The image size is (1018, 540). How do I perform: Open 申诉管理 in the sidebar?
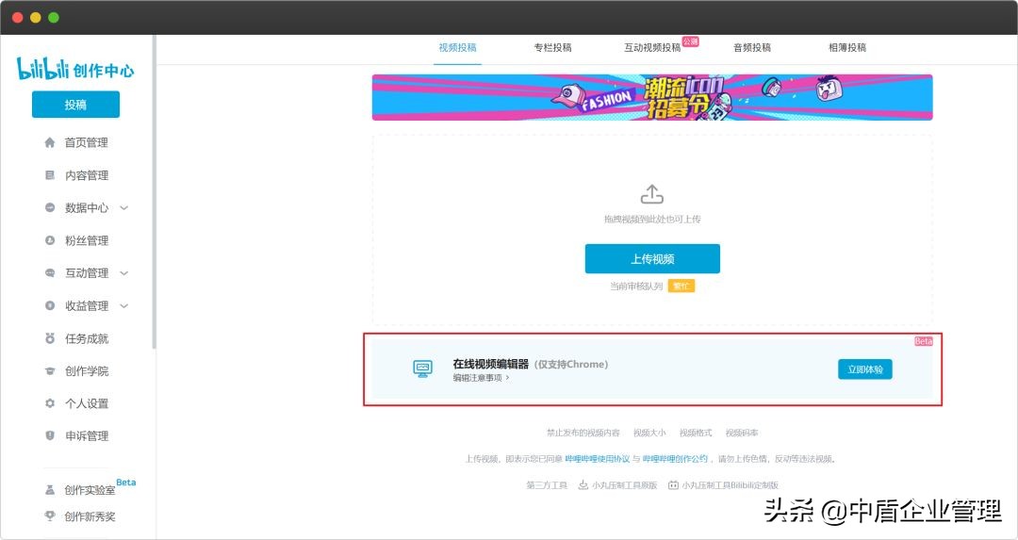87,436
